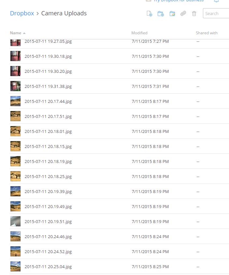229x275 pixels.
Task: Click the share link paperclip icon
Action: 183,13
